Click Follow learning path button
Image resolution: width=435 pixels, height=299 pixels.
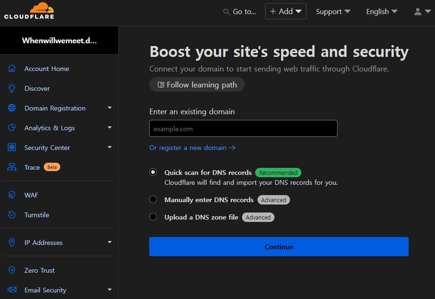pyautogui.click(x=197, y=85)
